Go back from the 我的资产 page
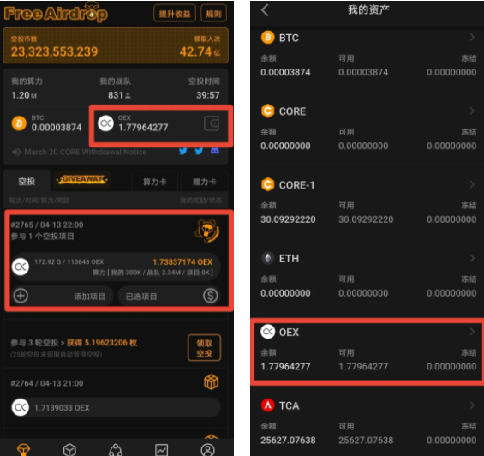Image resolution: width=484 pixels, height=456 pixels. pyautogui.click(x=266, y=10)
